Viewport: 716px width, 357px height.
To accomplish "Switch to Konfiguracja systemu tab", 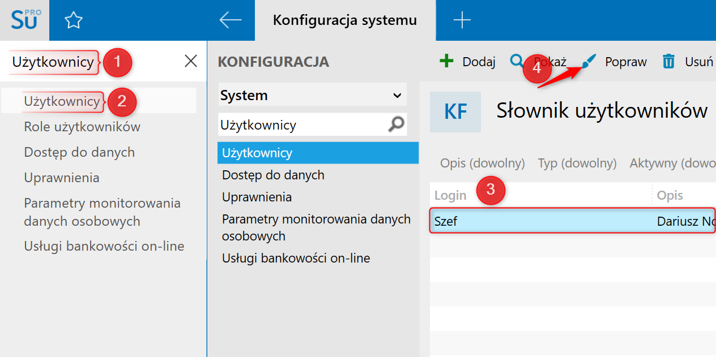I will (x=344, y=20).
